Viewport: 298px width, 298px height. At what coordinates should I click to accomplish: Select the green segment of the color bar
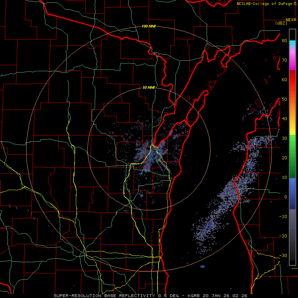tap(292, 156)
